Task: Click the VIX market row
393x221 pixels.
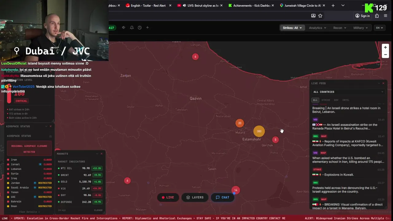Action: (80, 188)
